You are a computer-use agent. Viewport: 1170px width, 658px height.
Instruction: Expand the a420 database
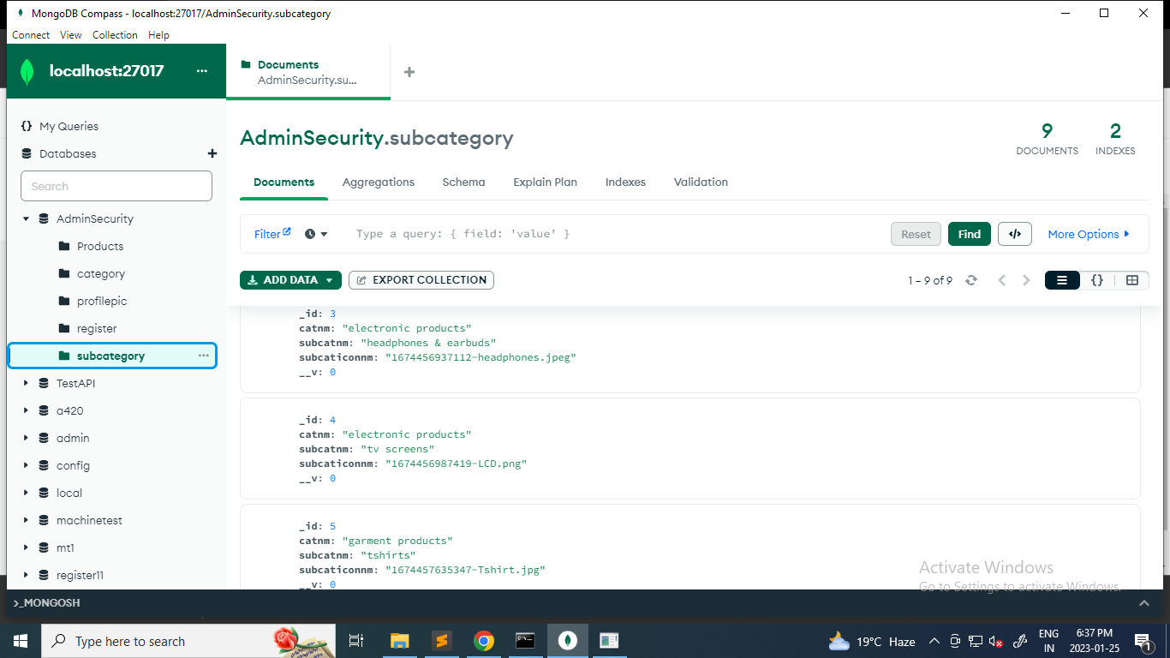tap(26, 410)
